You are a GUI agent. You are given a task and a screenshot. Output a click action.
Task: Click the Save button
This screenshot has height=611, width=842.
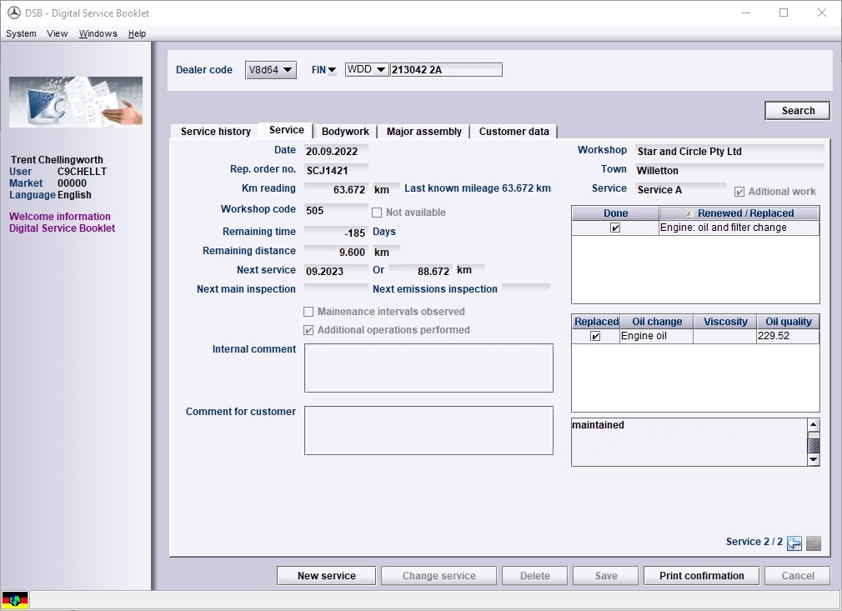tap(606, 575)
